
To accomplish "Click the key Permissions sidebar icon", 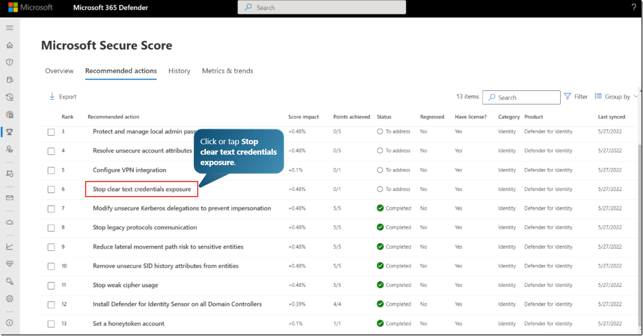I will (10, 281).
